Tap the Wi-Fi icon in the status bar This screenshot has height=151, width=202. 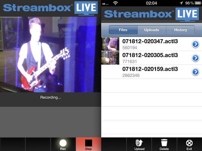coord(115,3)
